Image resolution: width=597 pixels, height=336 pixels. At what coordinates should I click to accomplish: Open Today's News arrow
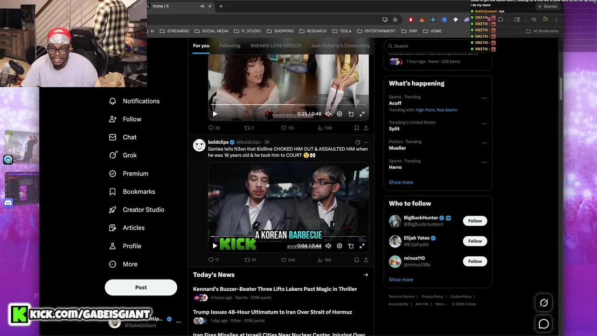[x=366, y=275]
